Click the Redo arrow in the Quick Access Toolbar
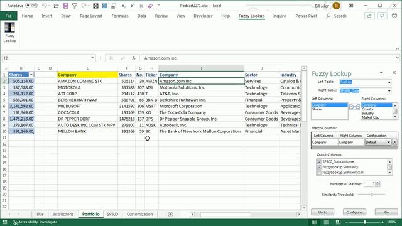This screenshot has height=226, width=402. coord(84,6)
